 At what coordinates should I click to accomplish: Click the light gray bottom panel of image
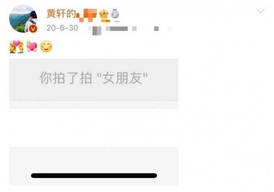pos(94,166)
